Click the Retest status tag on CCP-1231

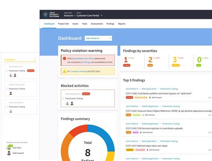tap(136, 132)
